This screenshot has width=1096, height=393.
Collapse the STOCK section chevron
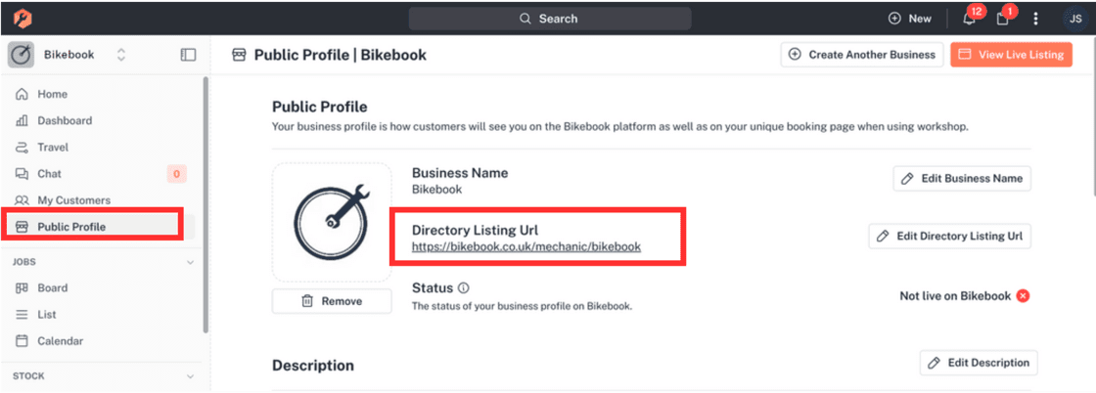point(190,376)
